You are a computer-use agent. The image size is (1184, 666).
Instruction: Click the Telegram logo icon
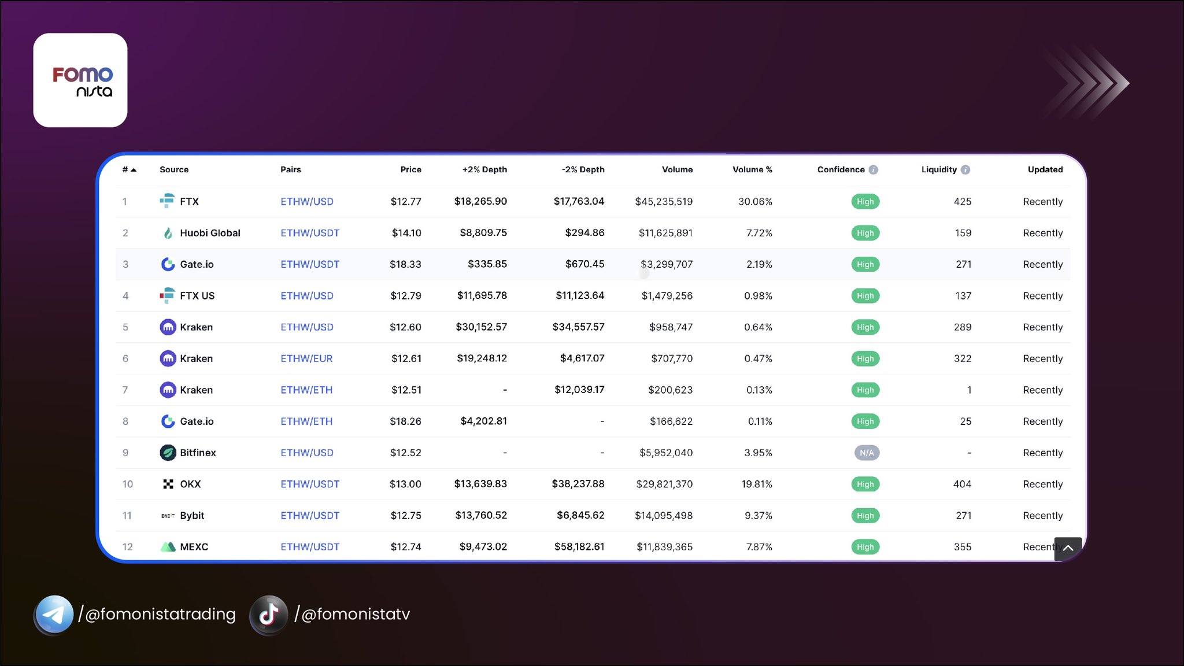[54, 615]
